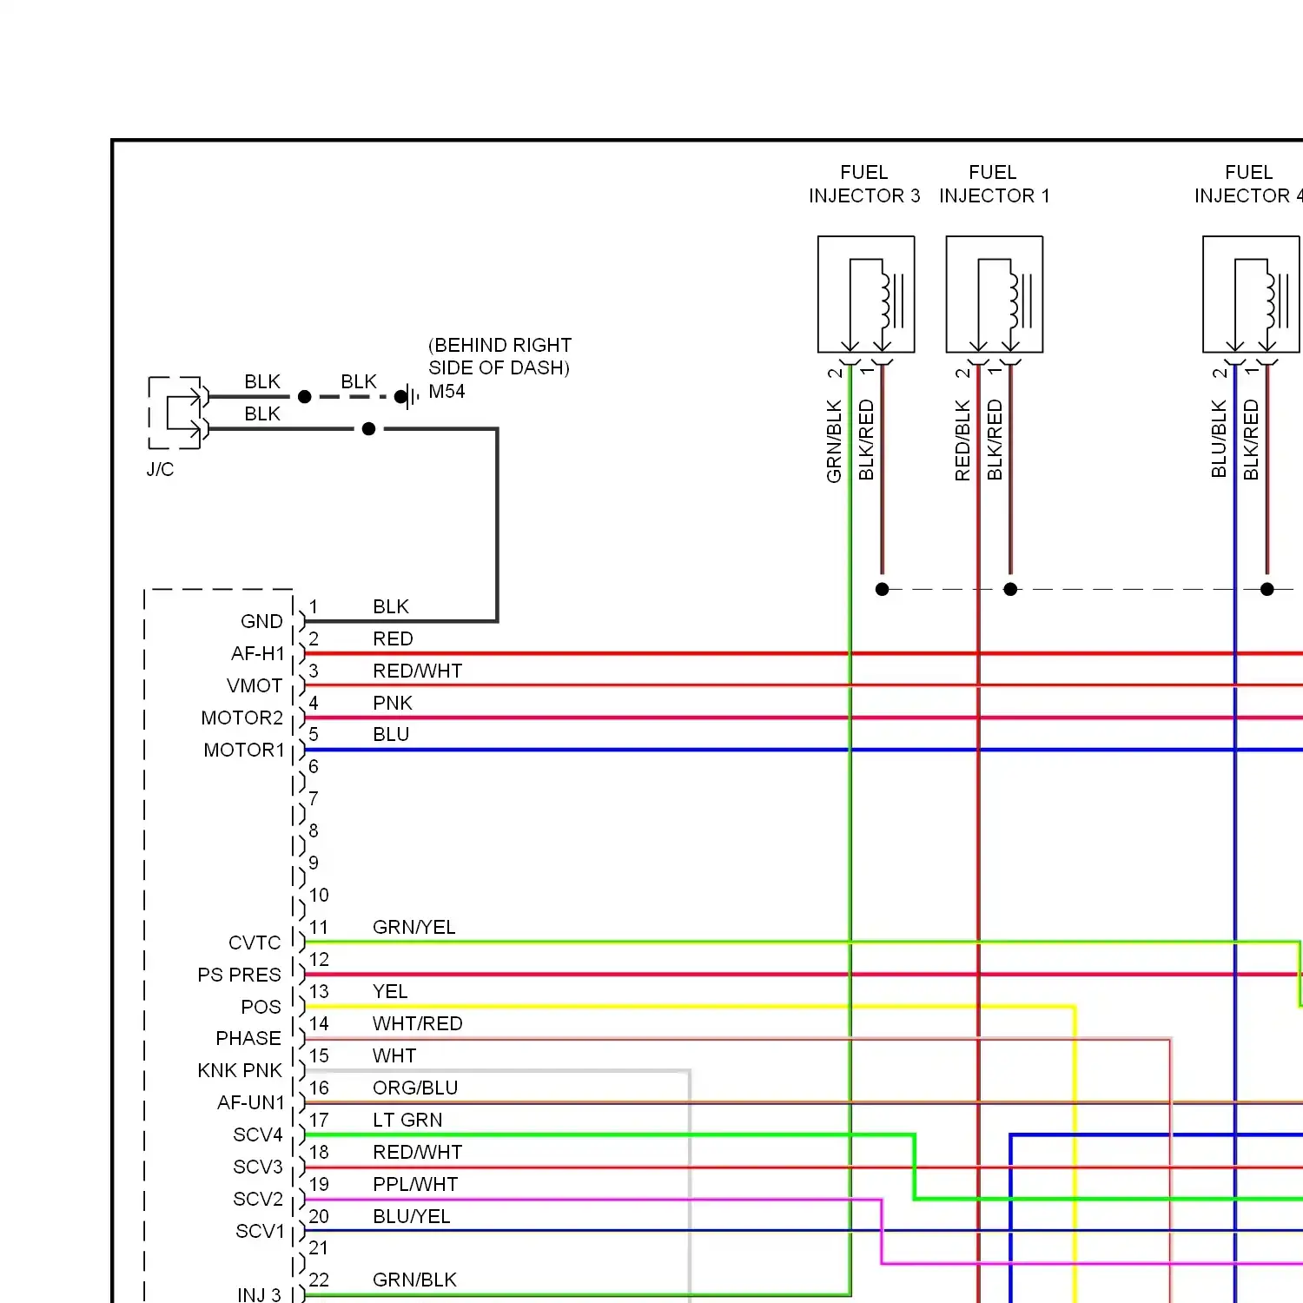Viewport: 1303px width, 1303px height.
Task: Select pin number 10 on the connector
Action: tap(319, 896)
